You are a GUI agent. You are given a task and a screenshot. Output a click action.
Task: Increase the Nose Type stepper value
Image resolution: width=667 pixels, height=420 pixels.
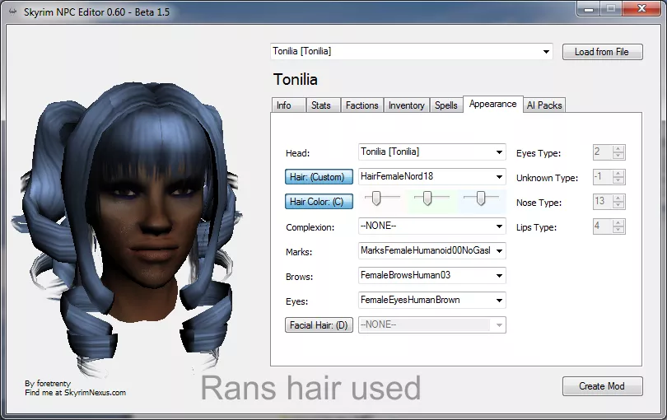[x=618, y=198]
